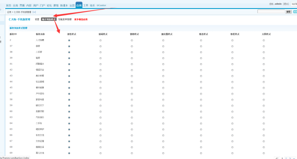Open the 群组 top menu
Screen dimensions: 297x159
(56, 6)
